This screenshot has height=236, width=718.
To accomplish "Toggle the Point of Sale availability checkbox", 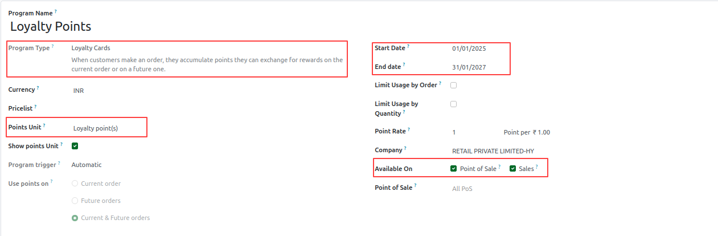I will click(x=454, y=169).
